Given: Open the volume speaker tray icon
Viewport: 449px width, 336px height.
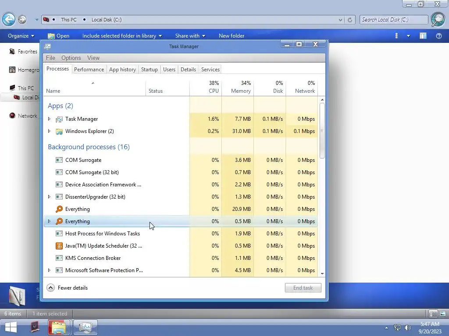Looking at the screenshot, I should 407,328.
